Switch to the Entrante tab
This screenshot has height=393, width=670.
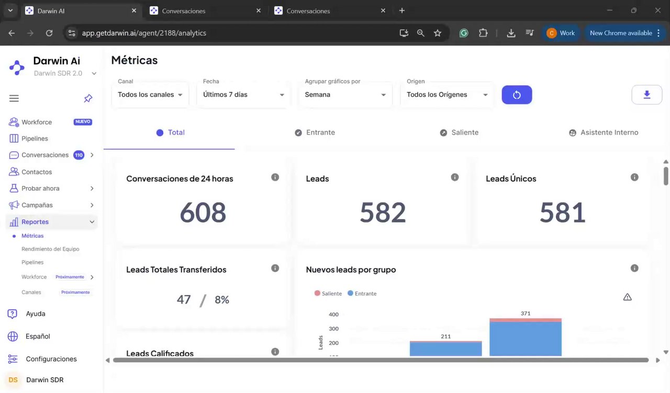pyautogui.click(x=315, y=133)
